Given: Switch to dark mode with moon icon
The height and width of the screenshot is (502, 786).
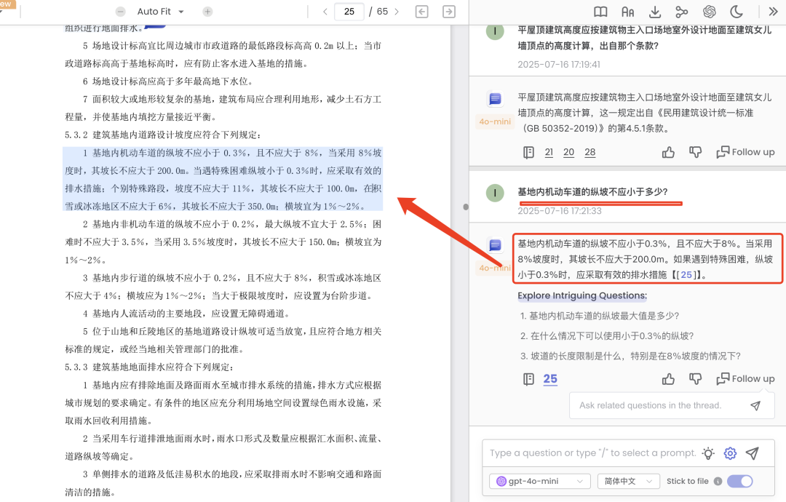Looking at the screenshot, I should pyautogui.click(x=736, y=12).
